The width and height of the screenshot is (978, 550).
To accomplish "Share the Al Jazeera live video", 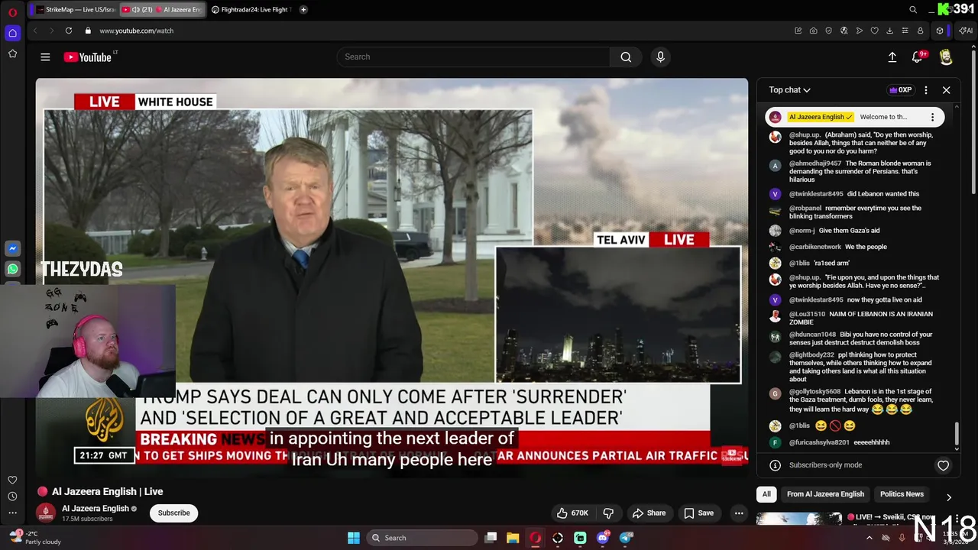I will point(648,513).
